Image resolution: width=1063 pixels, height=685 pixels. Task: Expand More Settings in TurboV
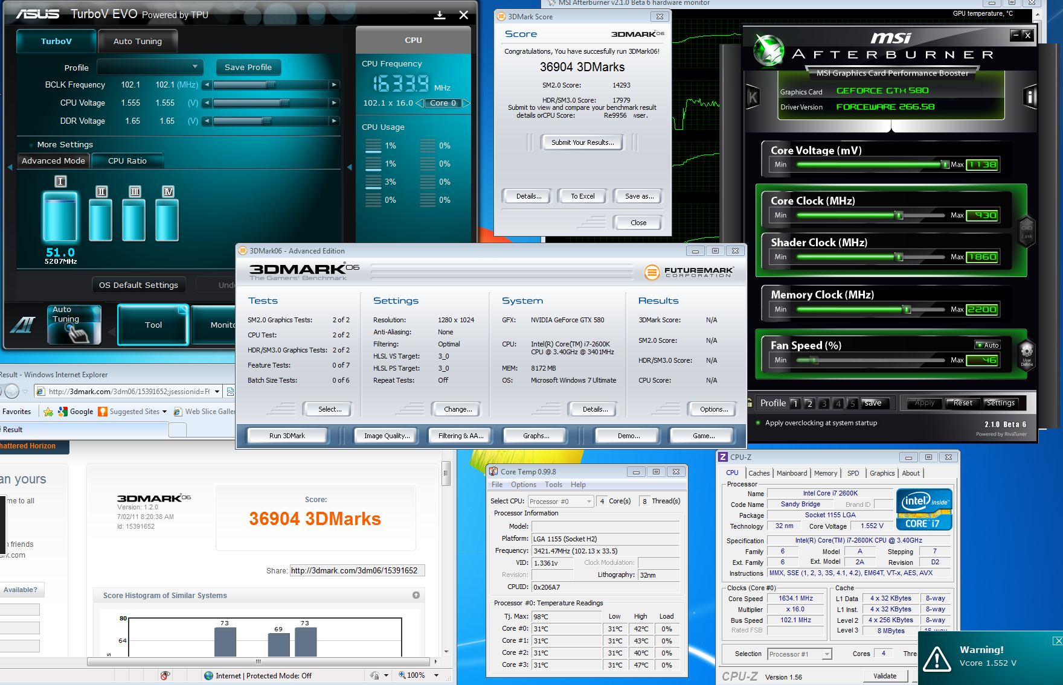(61, 144)
